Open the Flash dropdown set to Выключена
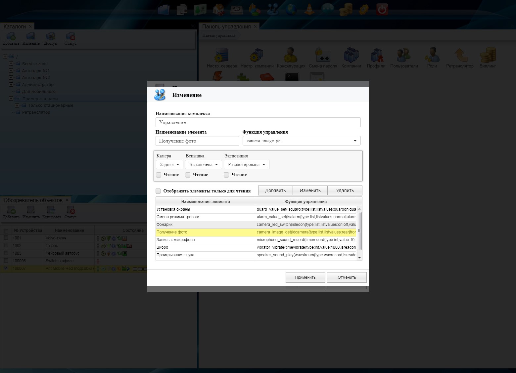This screenshot has height=373, width=516. [x=203, y=165]
